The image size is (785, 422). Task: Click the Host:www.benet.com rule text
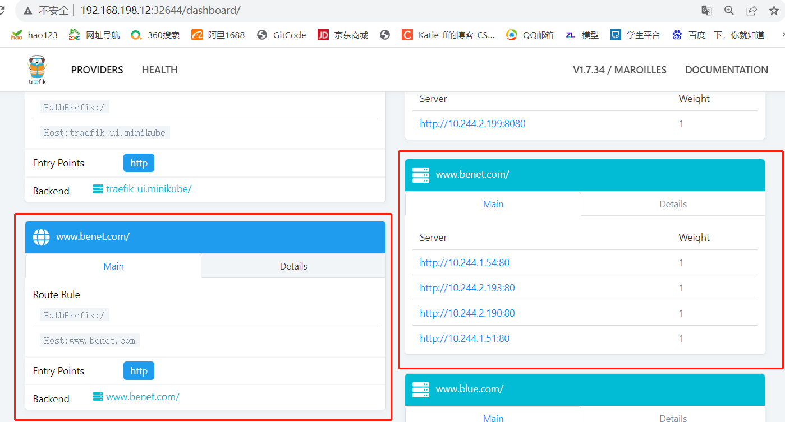coord(90,340)
